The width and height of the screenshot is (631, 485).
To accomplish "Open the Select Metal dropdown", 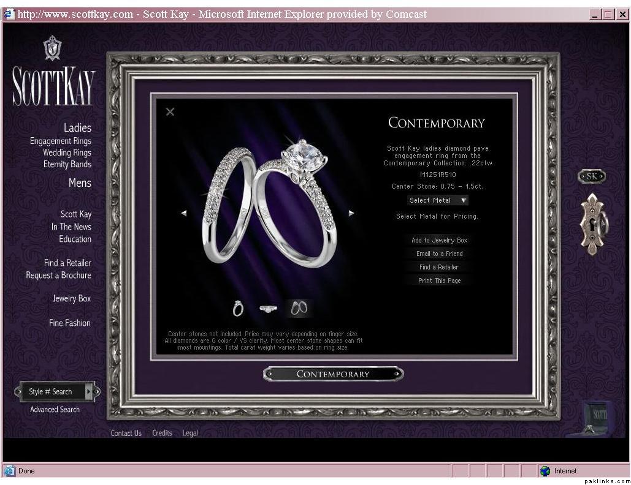I will [438, 200].
